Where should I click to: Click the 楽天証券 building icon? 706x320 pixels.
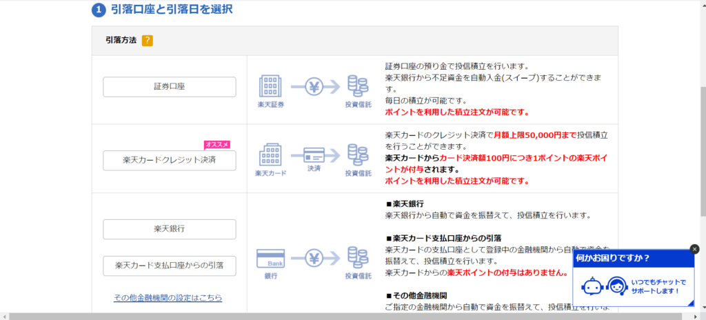coord(270,86)
